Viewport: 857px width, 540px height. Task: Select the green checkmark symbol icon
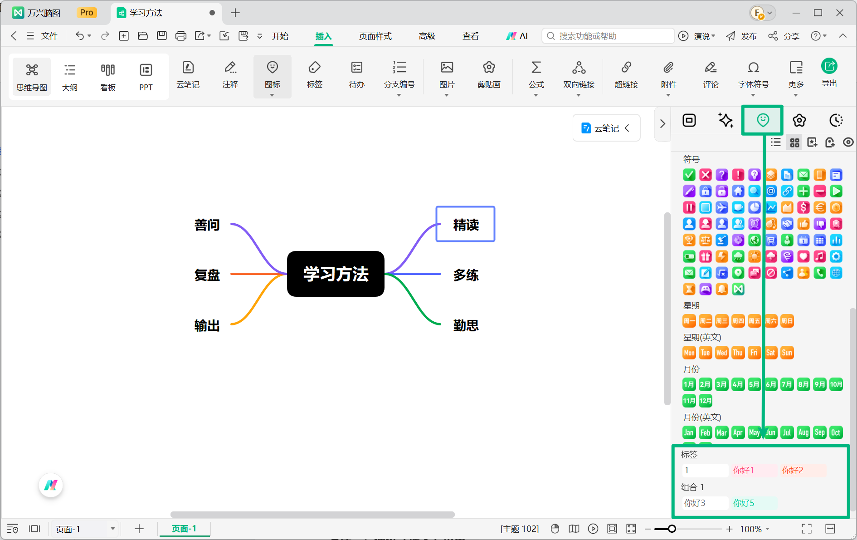tap(689, 175)
